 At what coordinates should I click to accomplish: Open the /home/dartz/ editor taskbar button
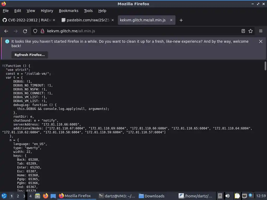[x=196, y=196]
